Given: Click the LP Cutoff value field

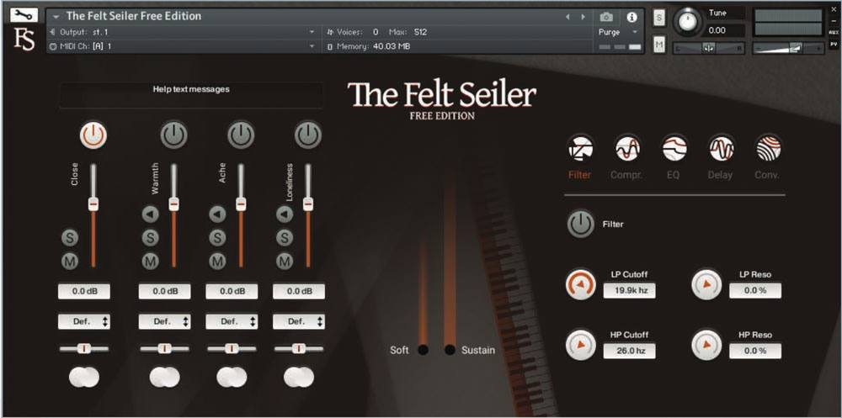Looking at the screenshot, I should [x=629, y=291].
